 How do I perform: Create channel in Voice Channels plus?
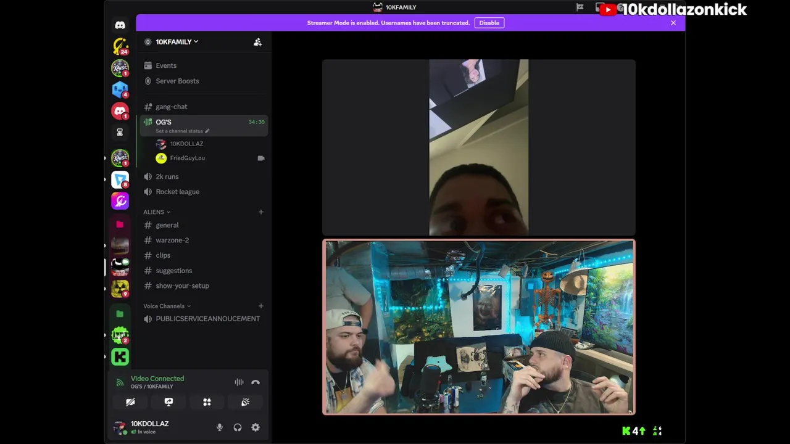[x=260, y=306]
